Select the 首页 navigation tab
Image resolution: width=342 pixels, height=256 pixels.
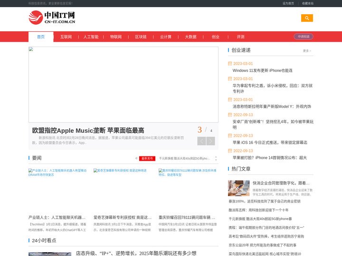(41, 37)
